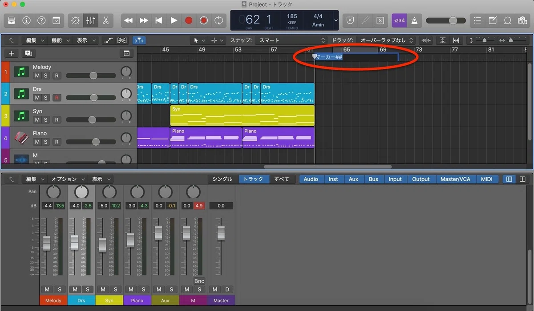Toggle the Flex show/hide button
Viewport: 534px width, 311px height.
click(122, 40)
